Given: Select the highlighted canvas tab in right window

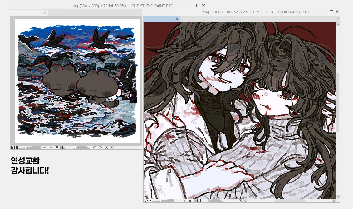Looking at the screenshot, I should tap(162, 19).
